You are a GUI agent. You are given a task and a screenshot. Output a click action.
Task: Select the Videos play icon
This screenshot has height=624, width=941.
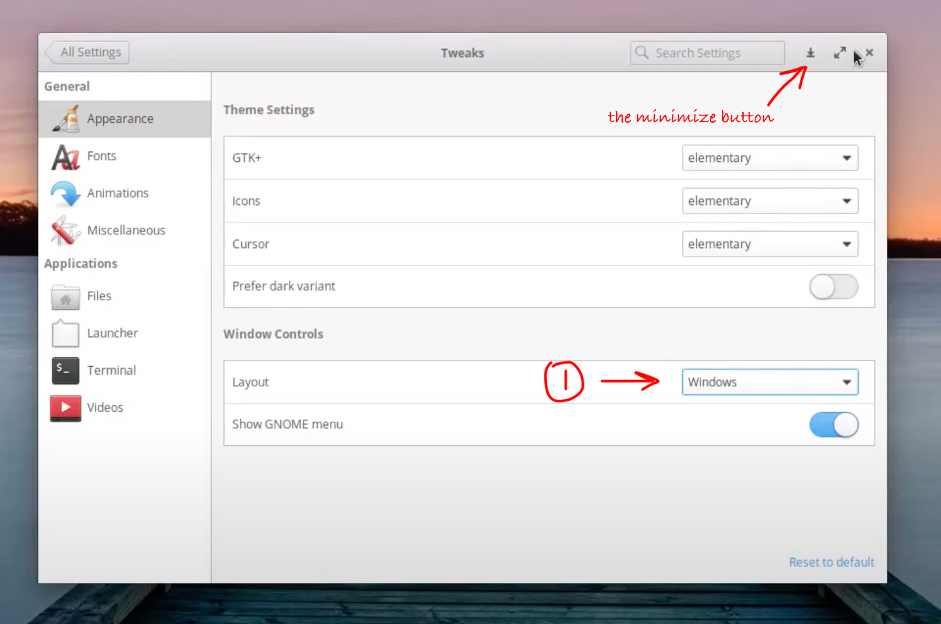pyautogui.click(x=65, y=408)
